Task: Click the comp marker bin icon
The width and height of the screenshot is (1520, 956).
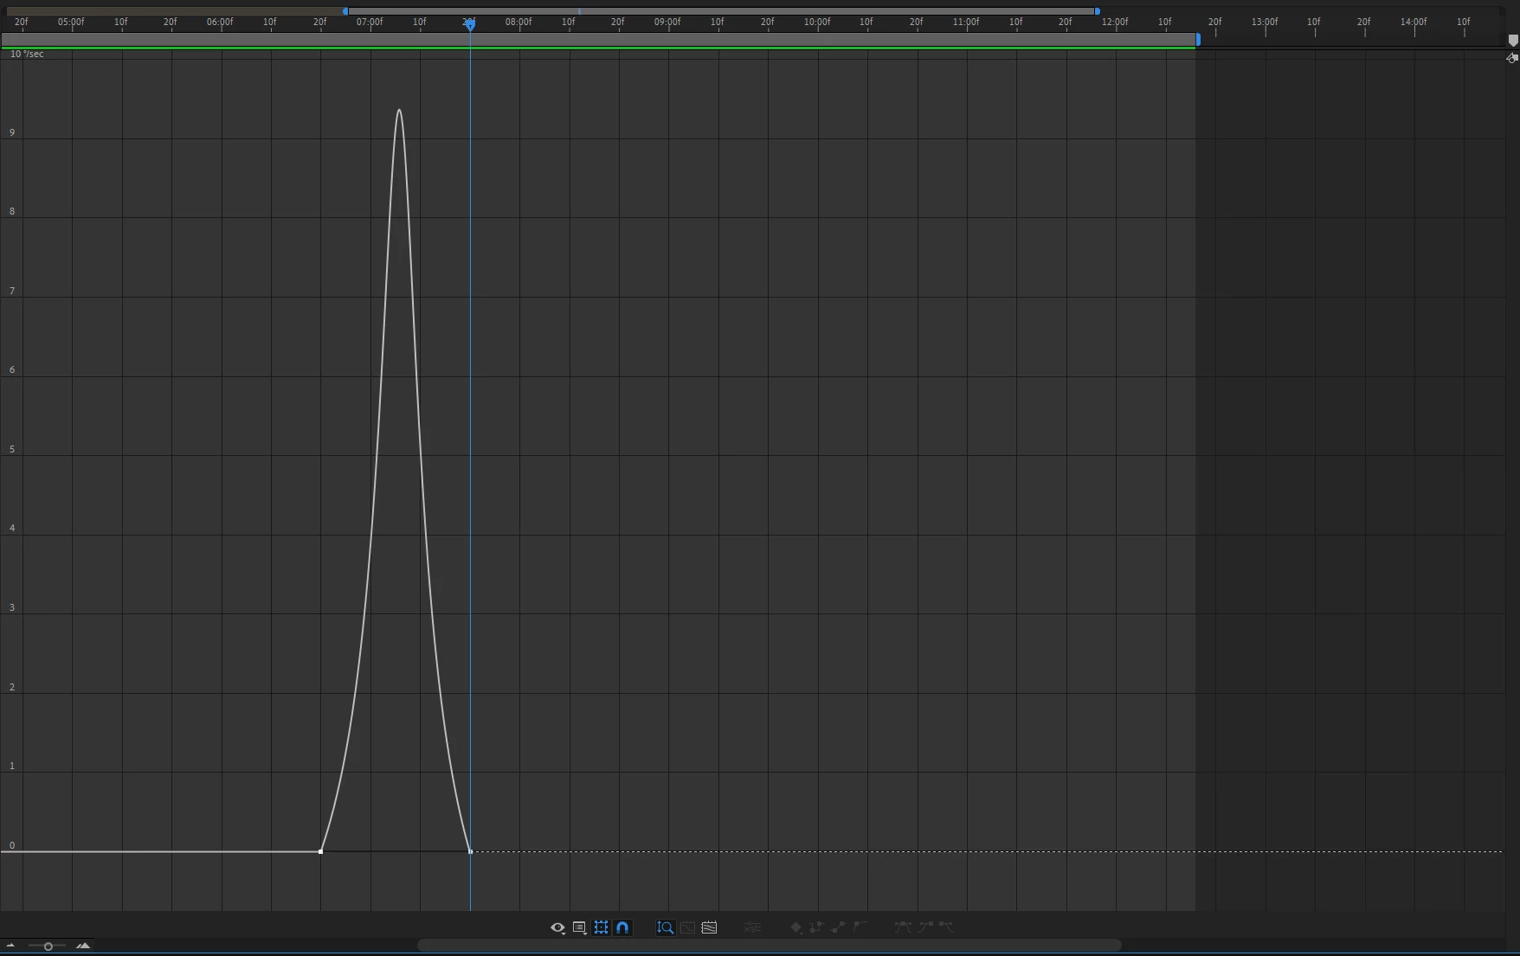Action: 1513,41
